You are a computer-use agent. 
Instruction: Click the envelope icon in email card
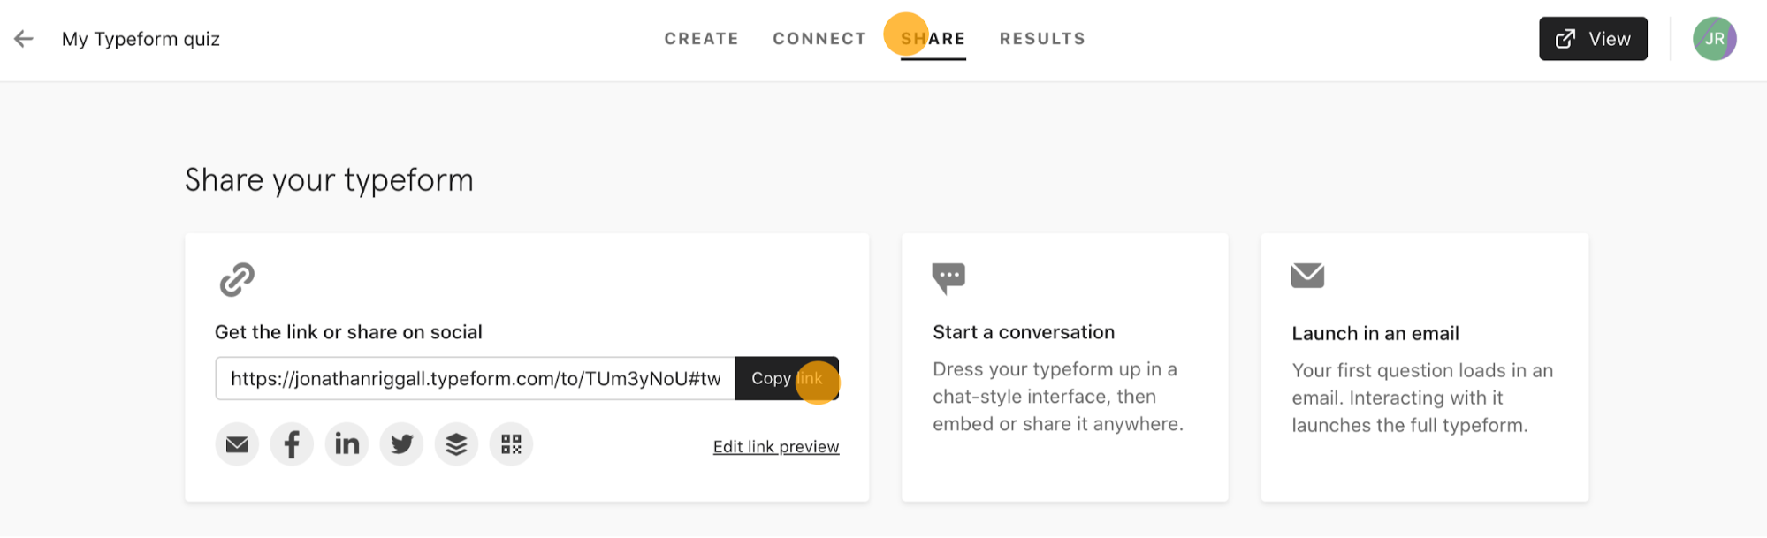pyautogui.click(x=1307, y=276)
